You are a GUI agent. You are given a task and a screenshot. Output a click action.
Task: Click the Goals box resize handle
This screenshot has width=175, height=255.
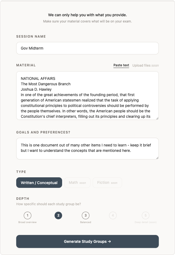[157, 158]
